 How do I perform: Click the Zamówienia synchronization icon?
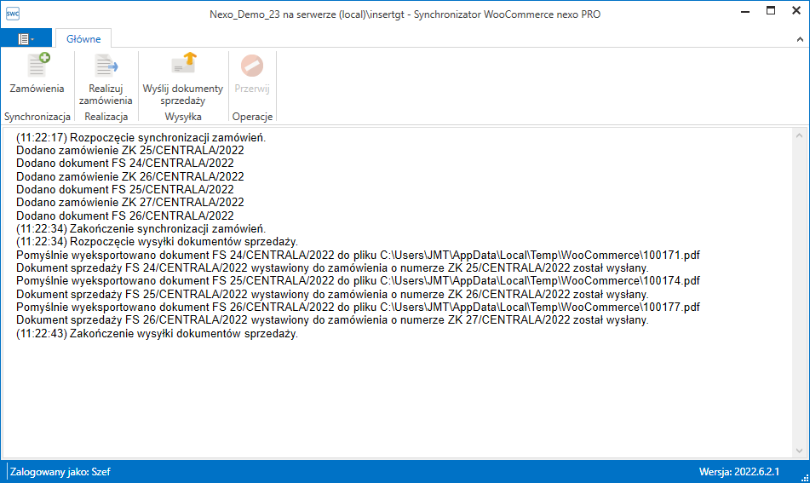38,65
